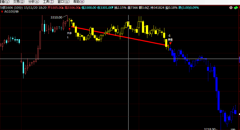Open the 窗口(W) menu

(x=63, y=2)
